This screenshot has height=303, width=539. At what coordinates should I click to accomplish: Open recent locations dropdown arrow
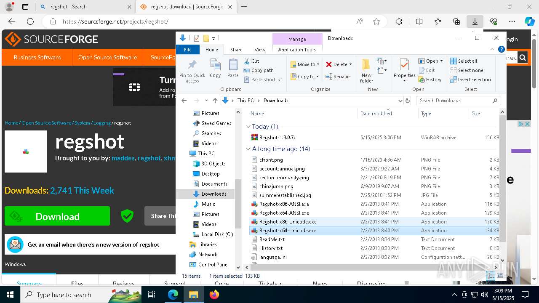(206, 101)
